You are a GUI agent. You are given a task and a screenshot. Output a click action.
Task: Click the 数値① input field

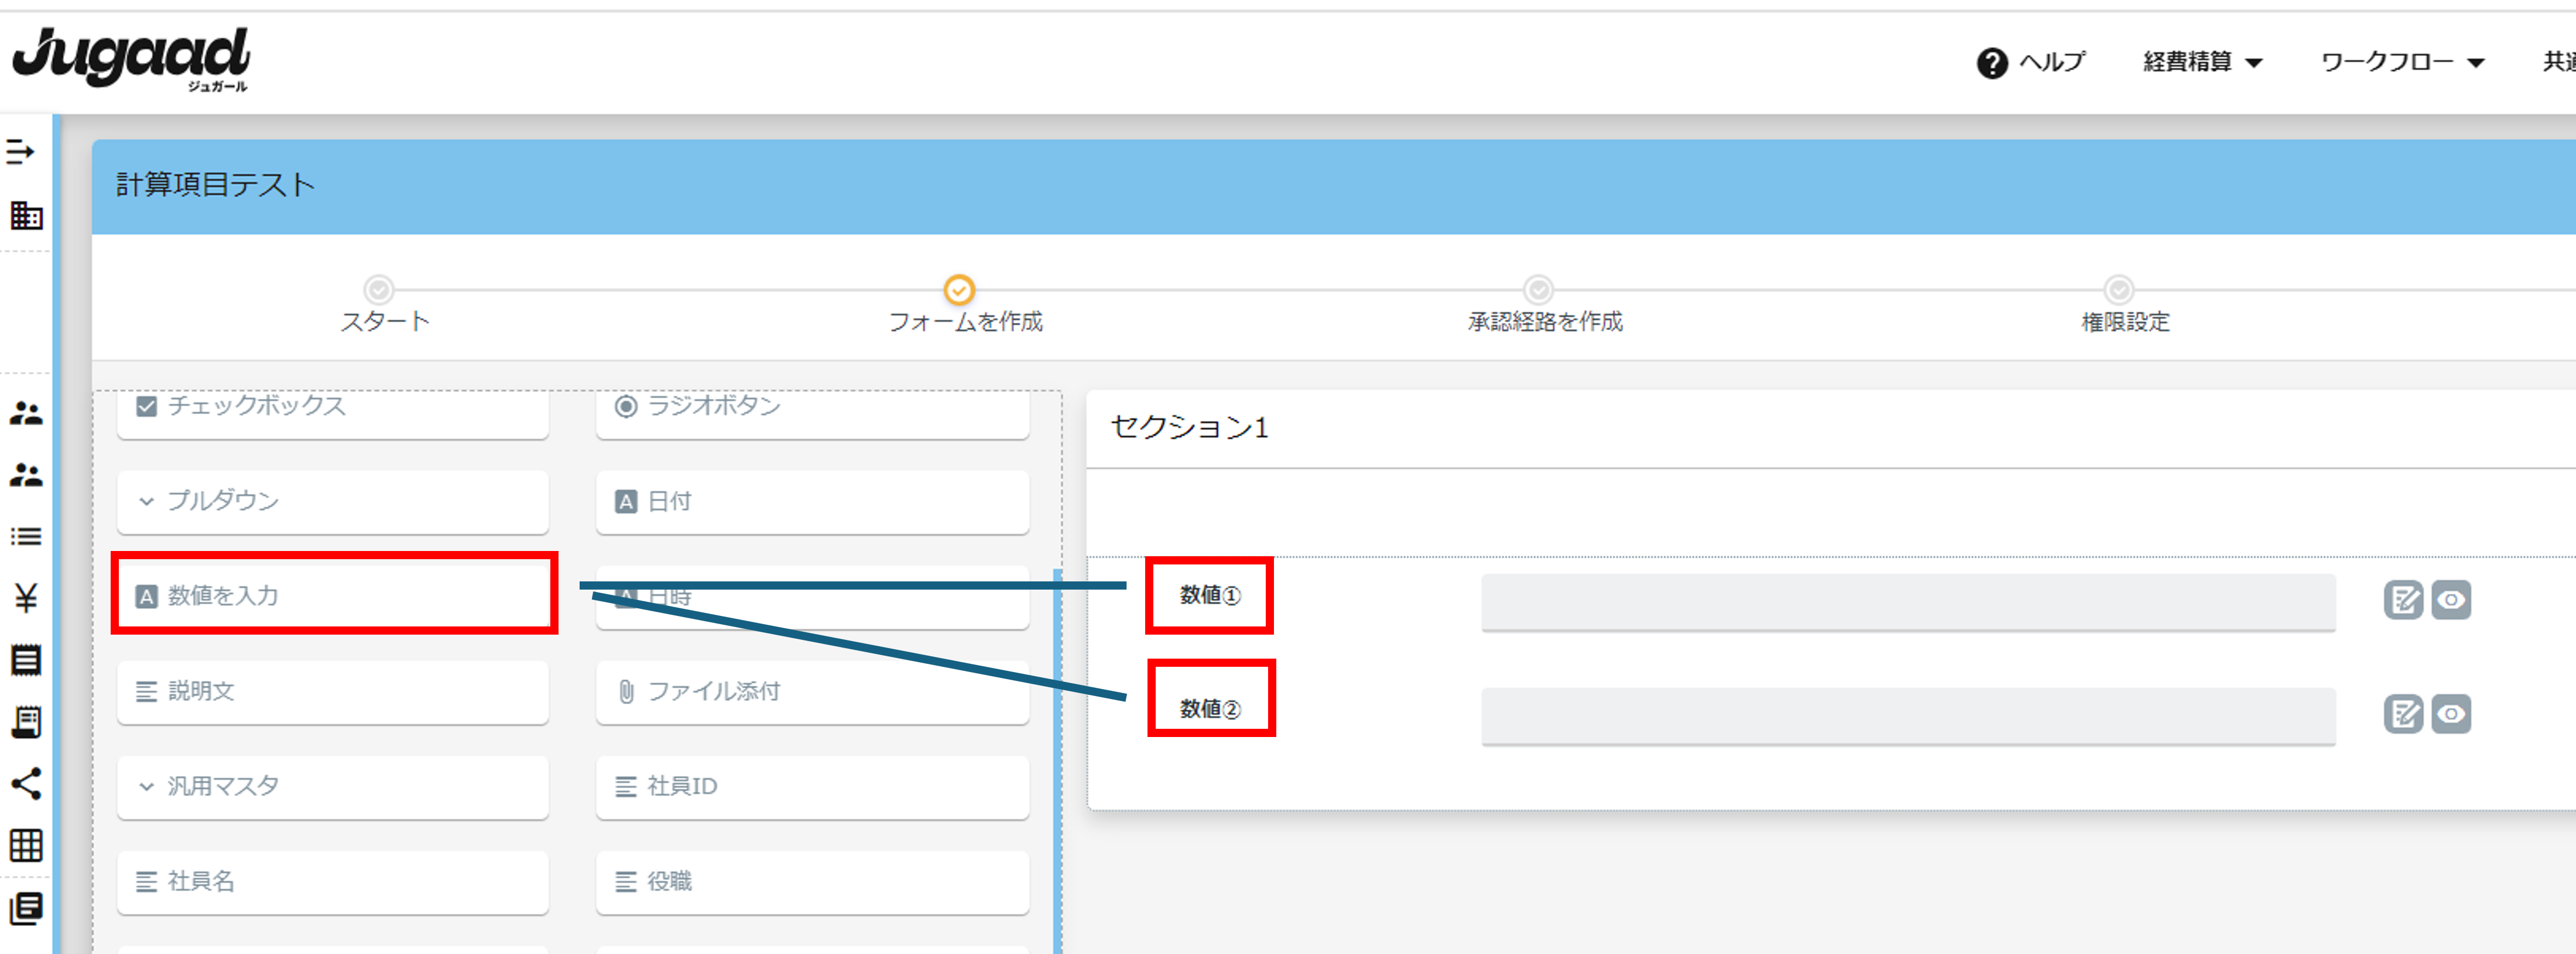point(1908,601)
